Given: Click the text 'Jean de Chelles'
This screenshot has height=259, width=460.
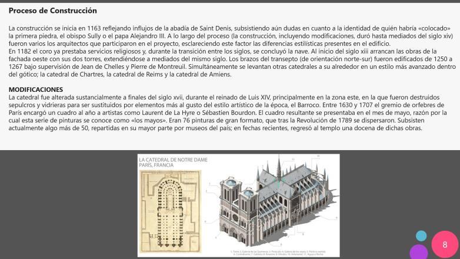Looking at the screenshot, I should pos(102,67).
